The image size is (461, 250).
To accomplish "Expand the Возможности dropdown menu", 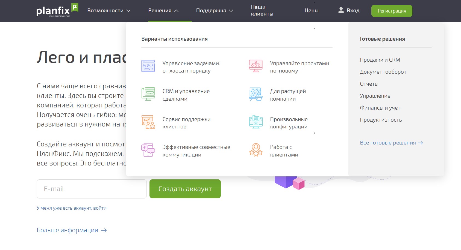I will 108,11.
